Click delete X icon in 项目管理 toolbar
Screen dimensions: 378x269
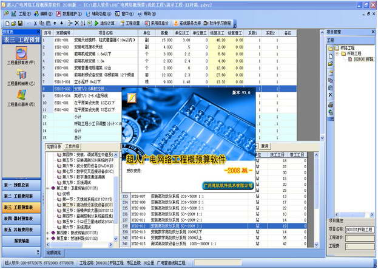(331, 95)
